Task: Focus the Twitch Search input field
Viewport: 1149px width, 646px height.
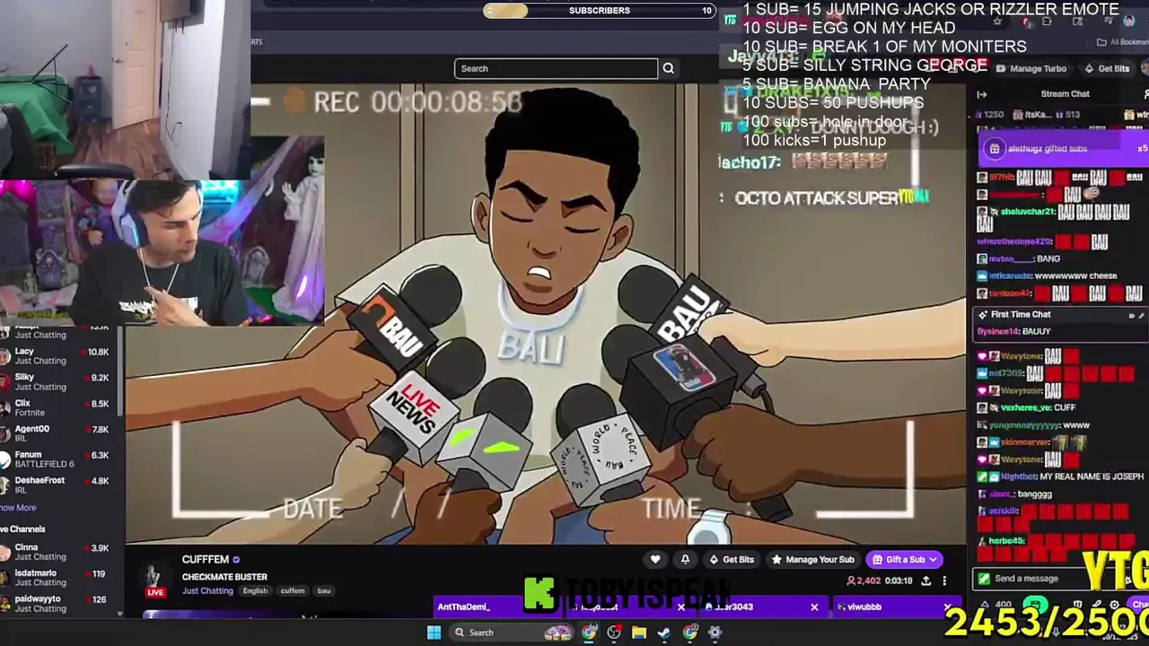Action: tap(556, 68)
